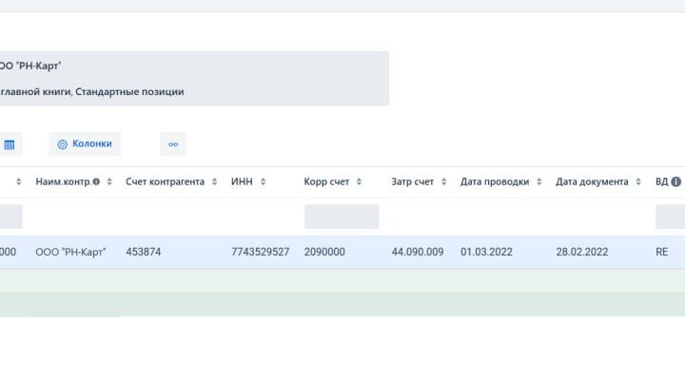Sort by Дата документа column
Image resolution: width=685 pixels, height=379 pixels.
[638, 181]
